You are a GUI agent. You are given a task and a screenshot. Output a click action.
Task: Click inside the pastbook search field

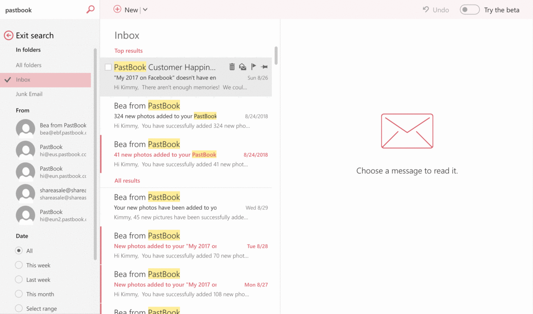[x=40, y=9]
